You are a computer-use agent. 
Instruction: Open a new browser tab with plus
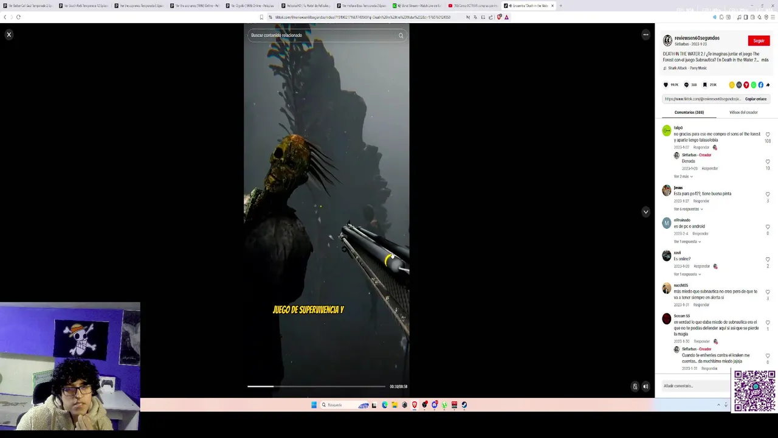[x=560, y=5]
